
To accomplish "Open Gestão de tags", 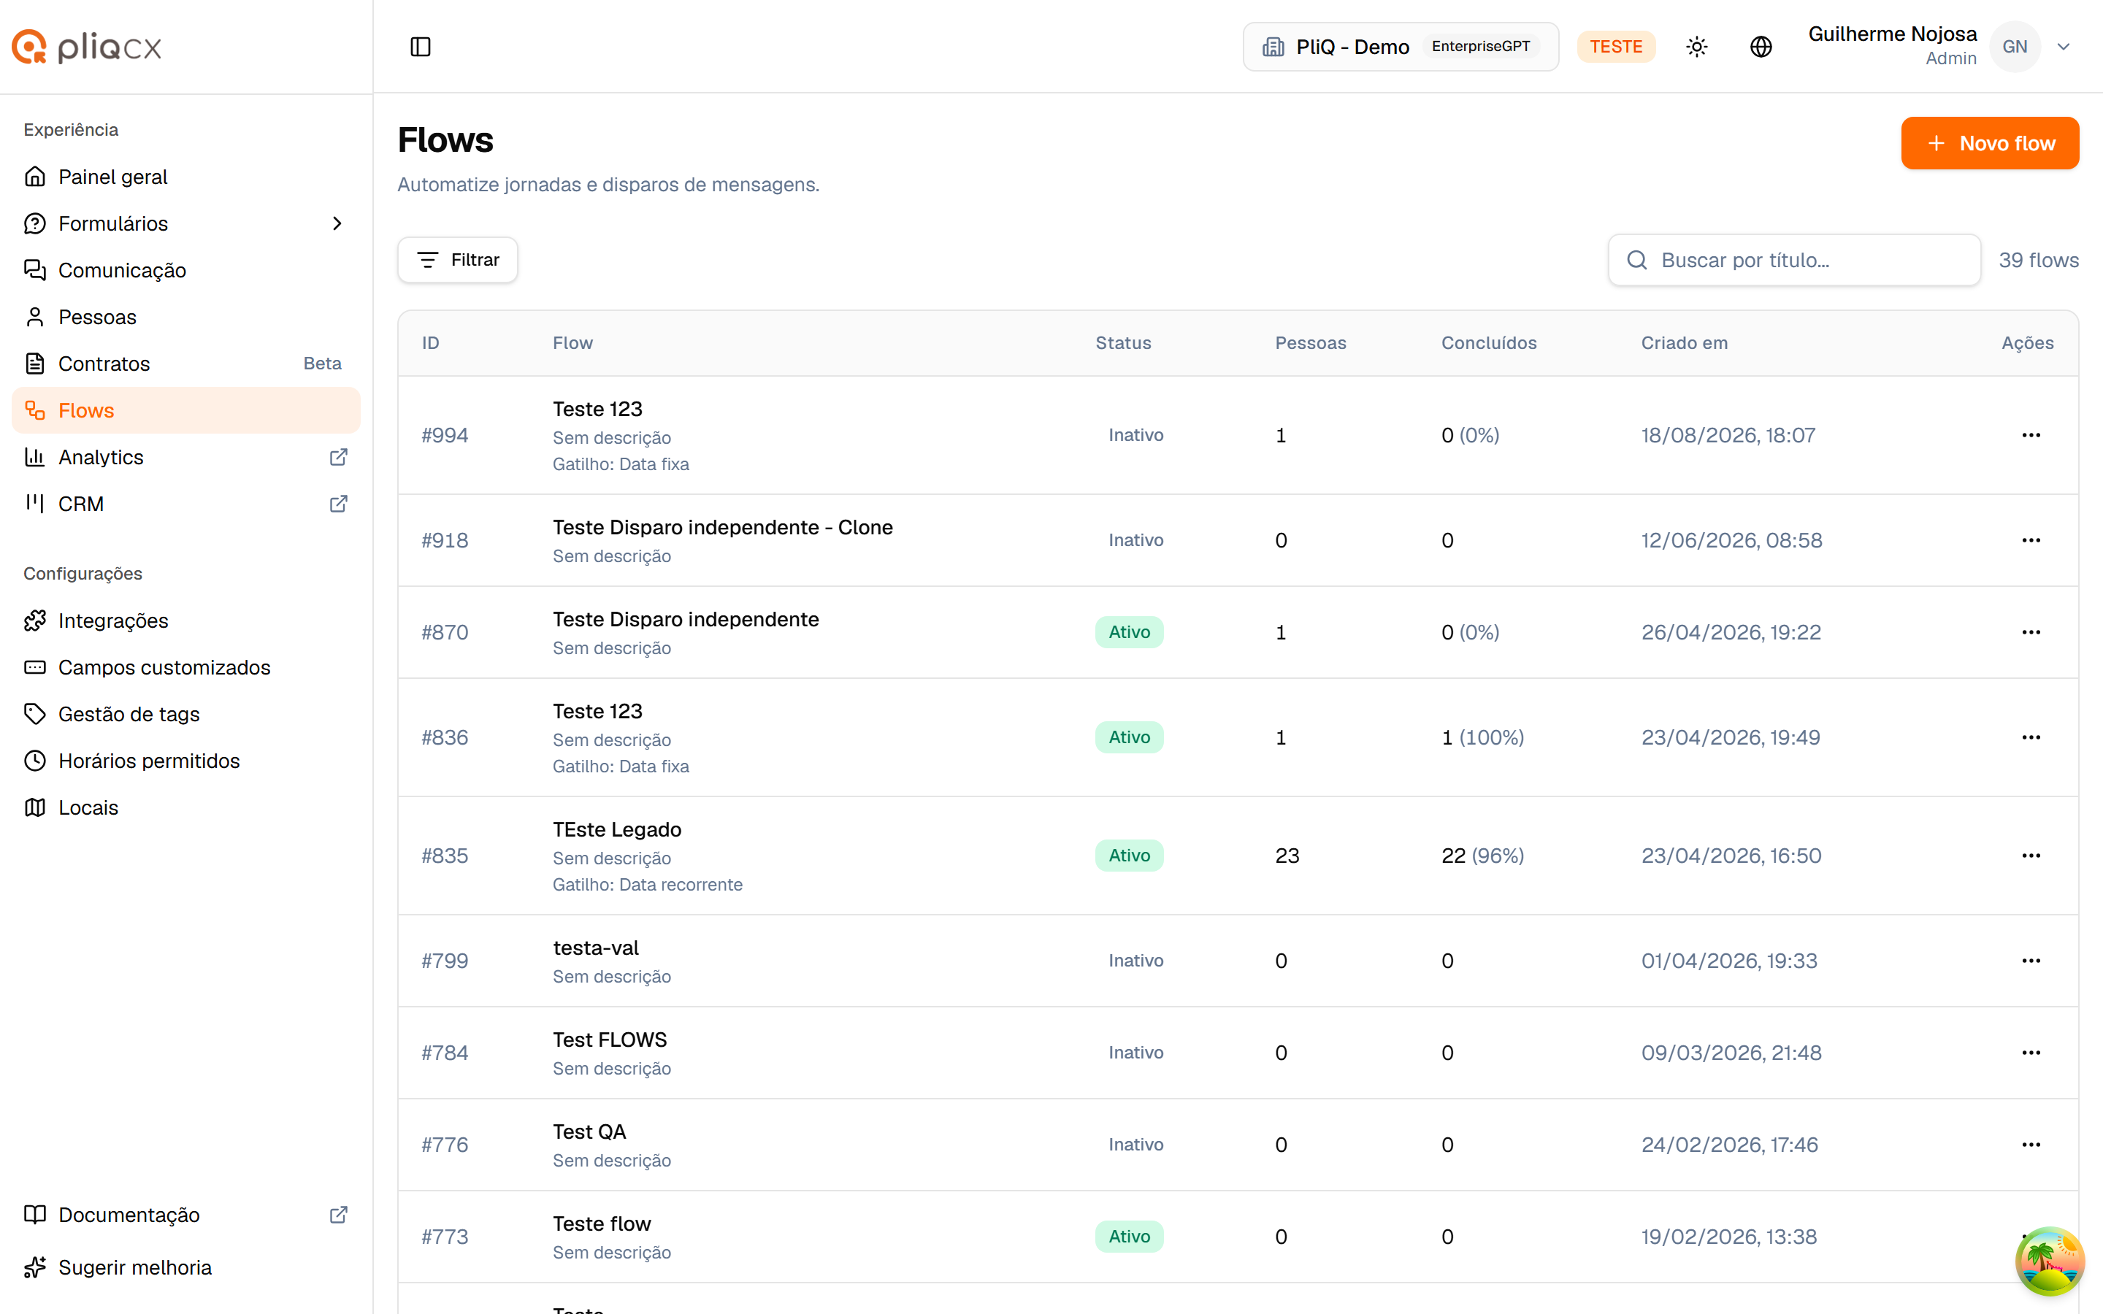I will point(186,715).
